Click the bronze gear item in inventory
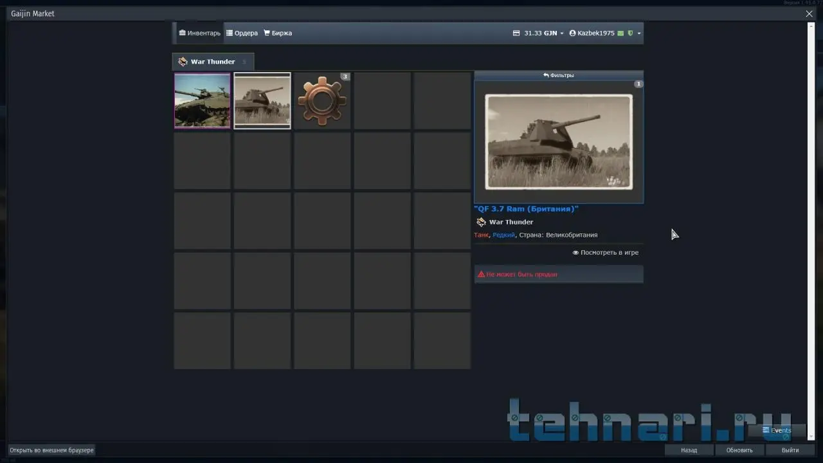Viewport: 823px width, 463px height. [x=322, y=100]
